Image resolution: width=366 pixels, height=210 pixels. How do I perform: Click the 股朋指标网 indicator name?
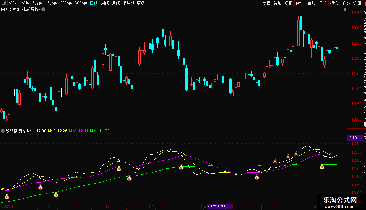pyautogui.click(x=16, y=131)
